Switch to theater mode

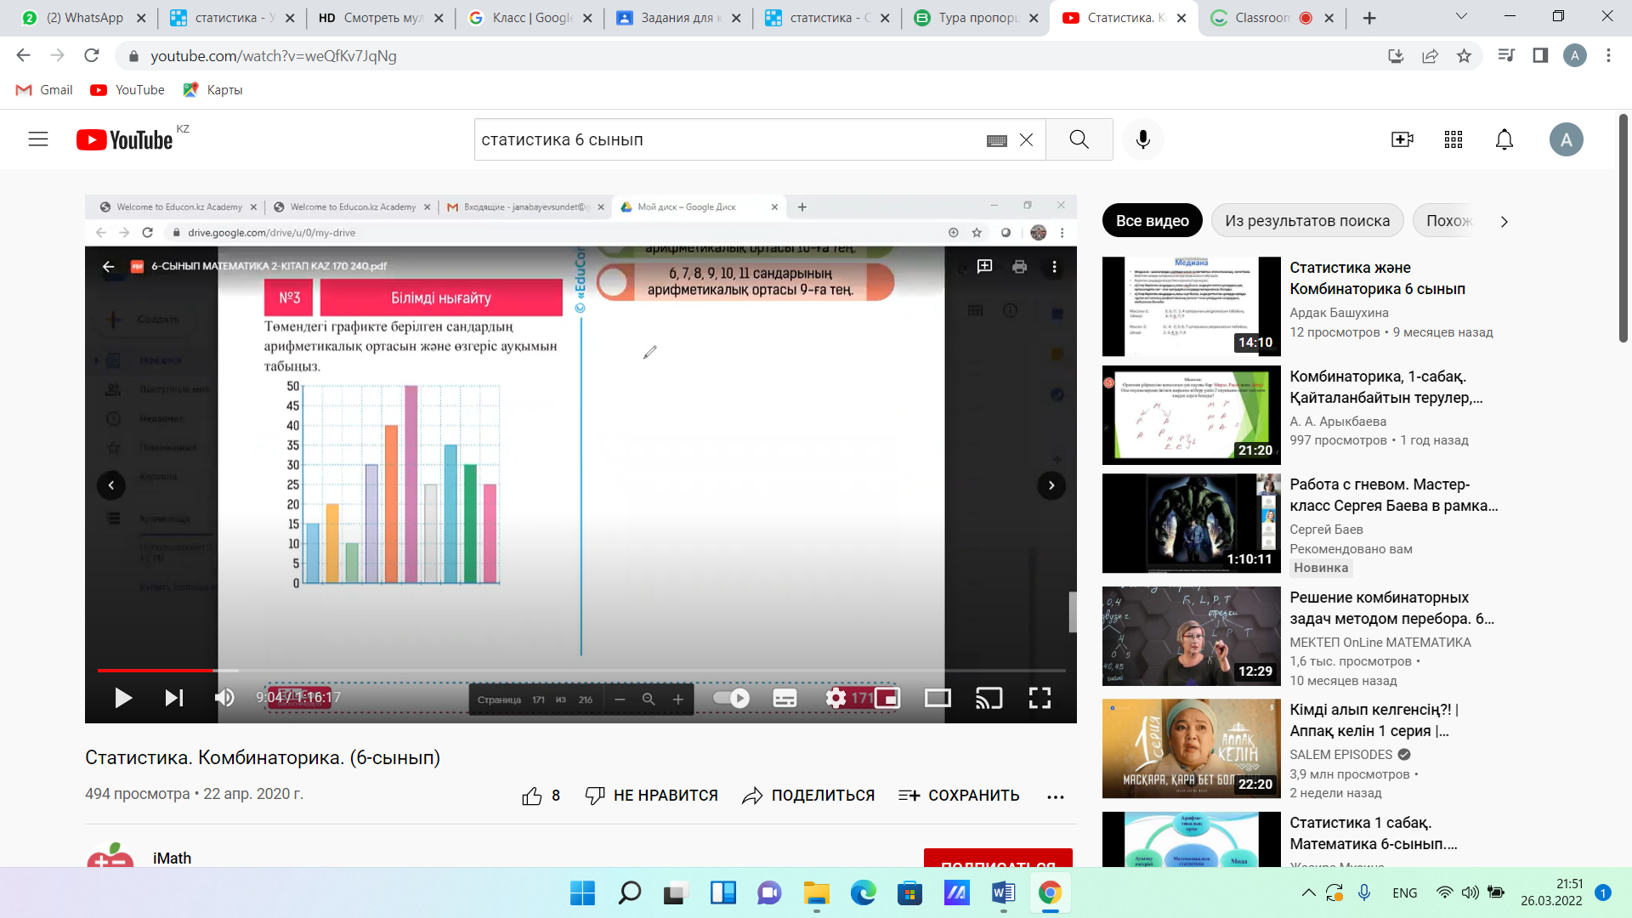click(938, 699)
